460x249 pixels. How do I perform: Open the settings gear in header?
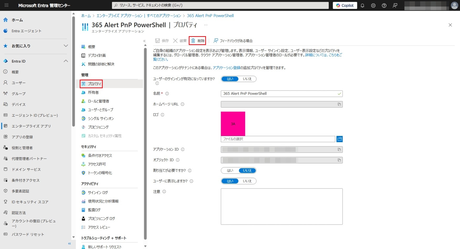[373, 5]
